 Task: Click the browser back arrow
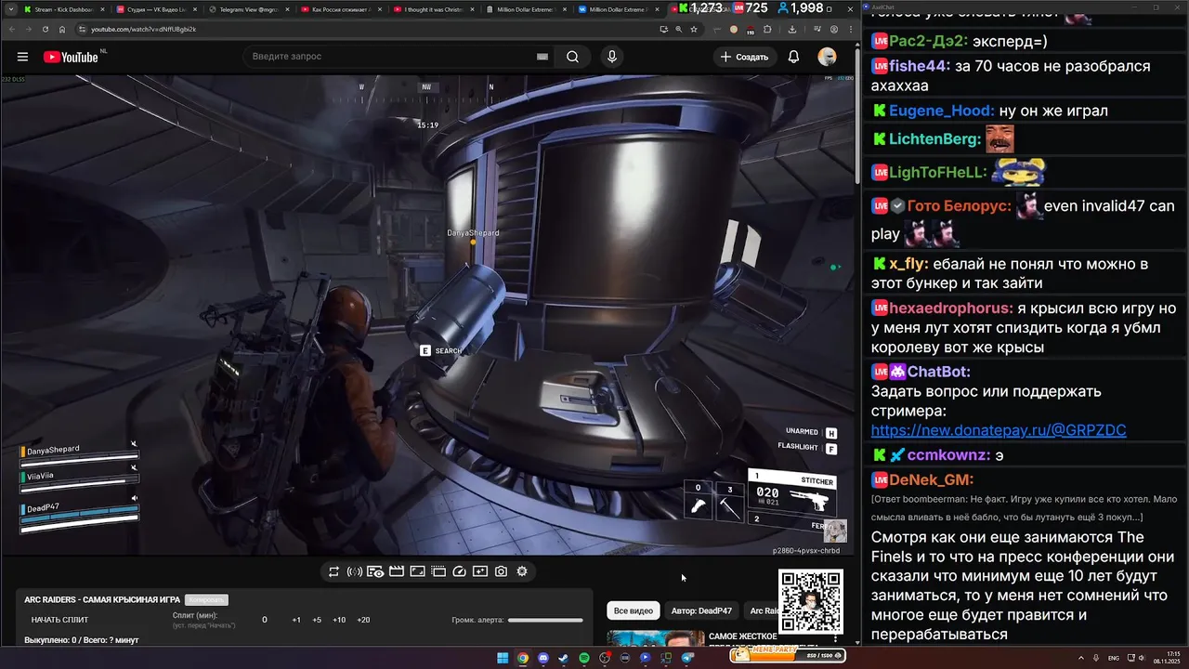coord(11,29)
